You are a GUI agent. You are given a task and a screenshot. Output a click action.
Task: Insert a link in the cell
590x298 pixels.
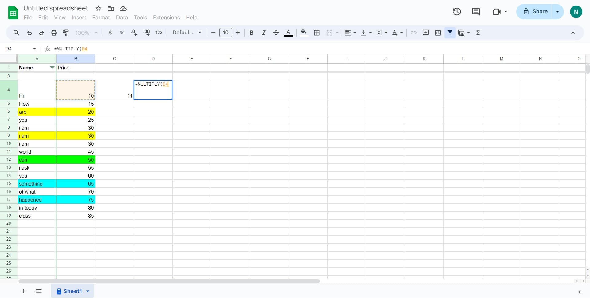(413, 33)
